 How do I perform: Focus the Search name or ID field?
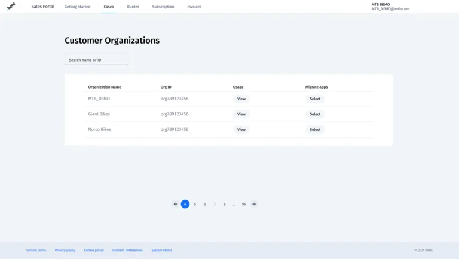pos(96,59)
